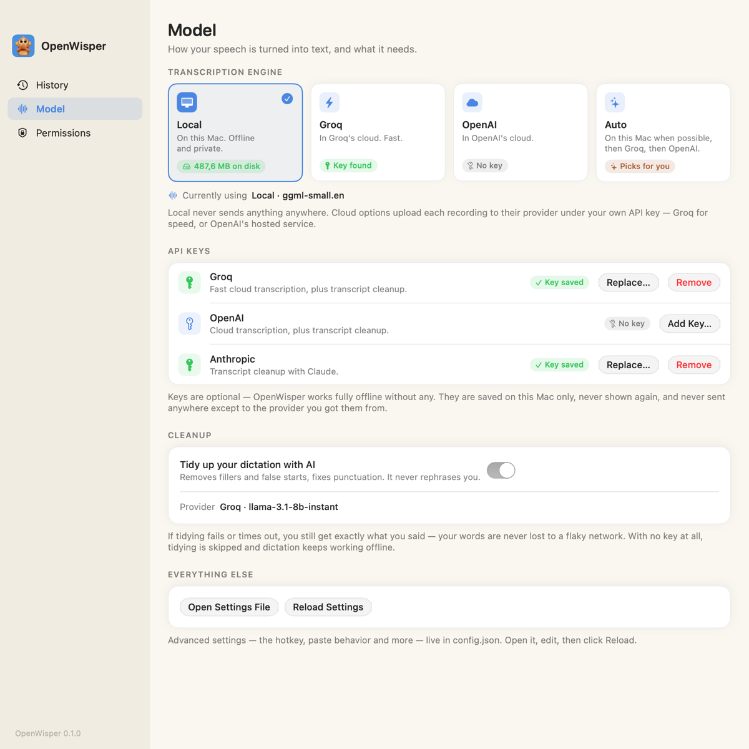
Task: Click the OpenAI blue key icon in API Keys
Action: pos(190,323)
